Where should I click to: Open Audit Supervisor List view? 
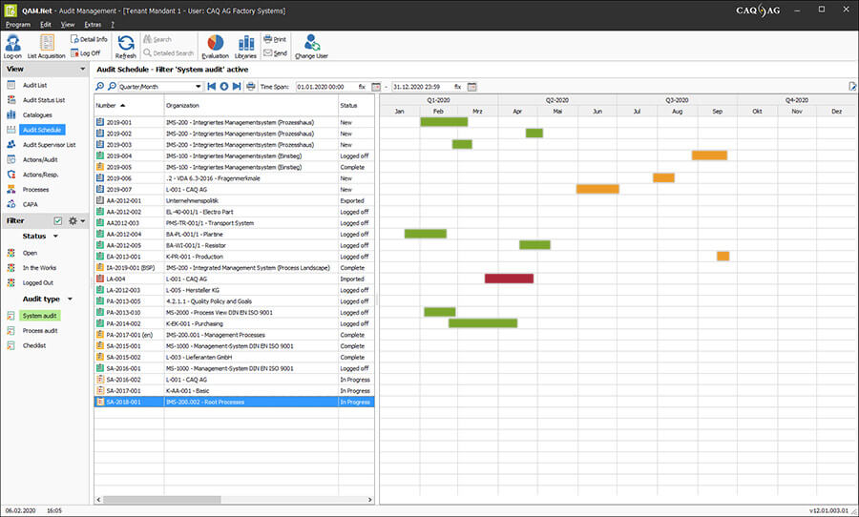pos(49,145)
